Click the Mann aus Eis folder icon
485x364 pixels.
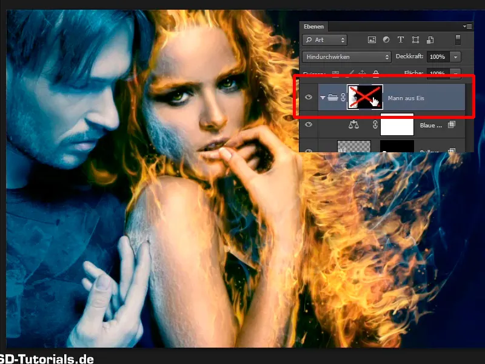(333, 97)
